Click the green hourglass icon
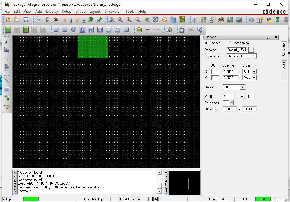Viewport: 290px width, 202px height. 278,20
